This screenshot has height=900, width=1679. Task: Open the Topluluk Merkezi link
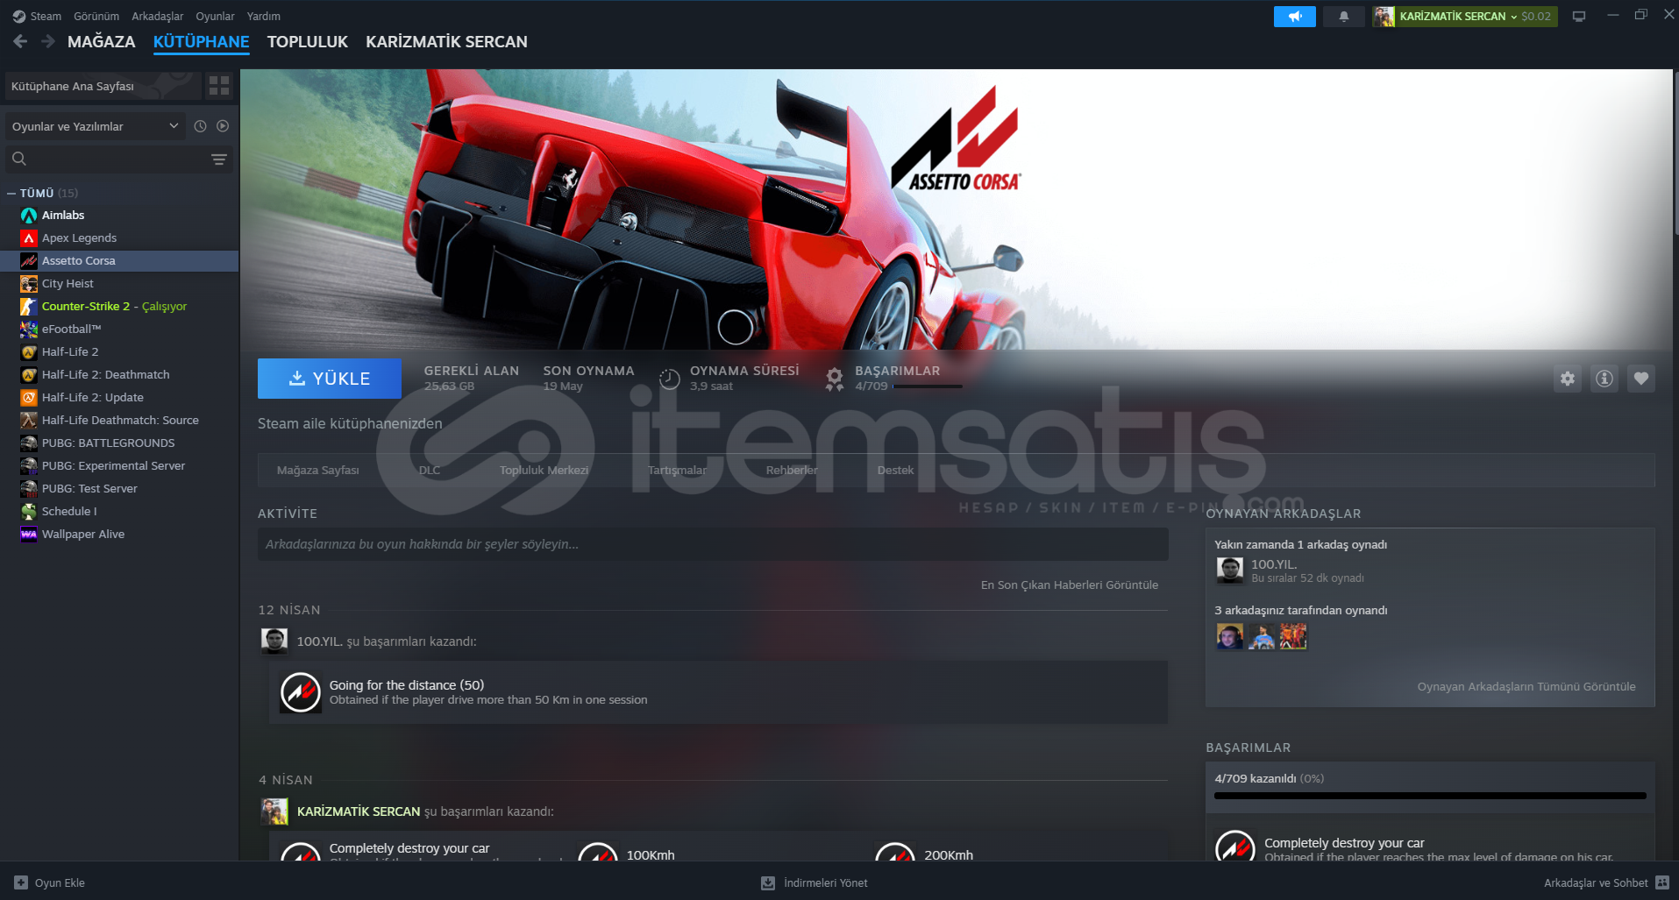click(544, 470)
